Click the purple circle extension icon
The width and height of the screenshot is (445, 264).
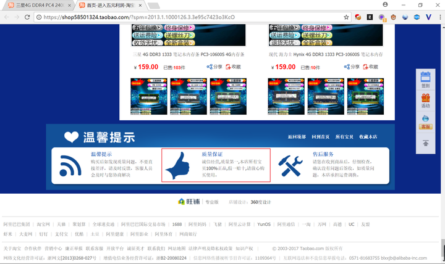(x=382, y=17)
